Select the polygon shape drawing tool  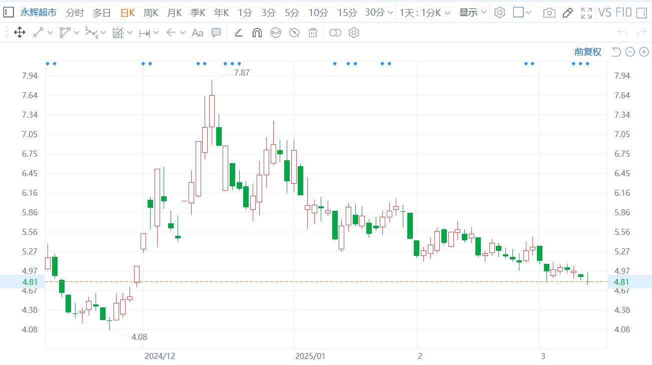(65, 33)
